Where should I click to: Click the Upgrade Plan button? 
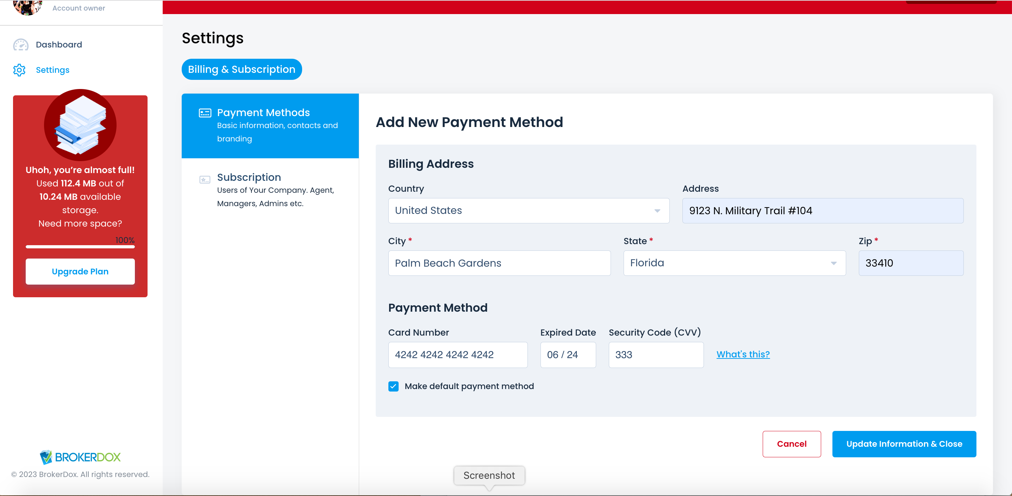point(80,272)
